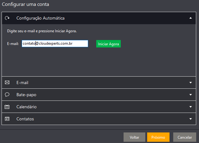Open the E-mail section label
Screen dimensions: 199x143
(x=22, y=83)
